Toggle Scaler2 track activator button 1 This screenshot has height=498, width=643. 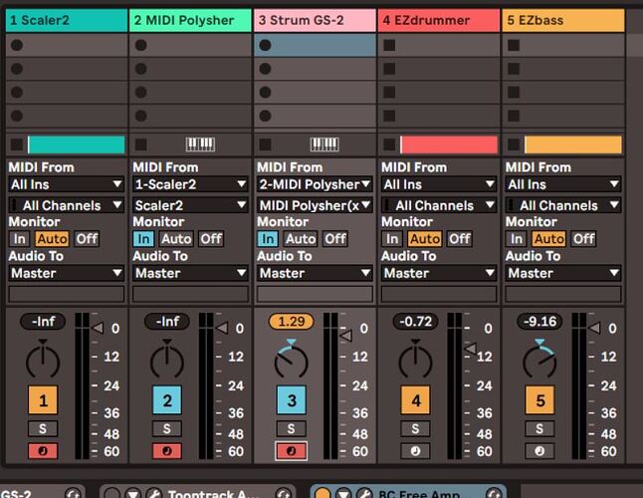43,400
